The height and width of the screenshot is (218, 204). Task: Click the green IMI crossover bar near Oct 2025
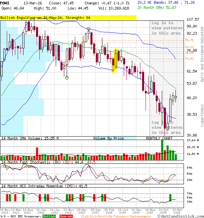170,198
